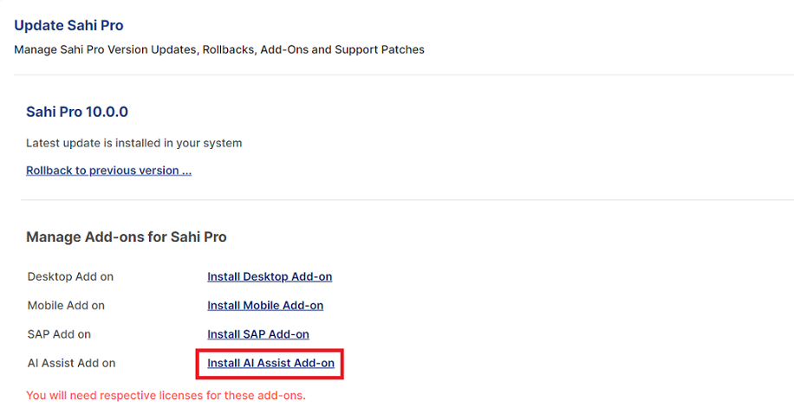794x414 pixels.
Task: Install the Desktop Add-on
Action: click(x=270, y=277)
